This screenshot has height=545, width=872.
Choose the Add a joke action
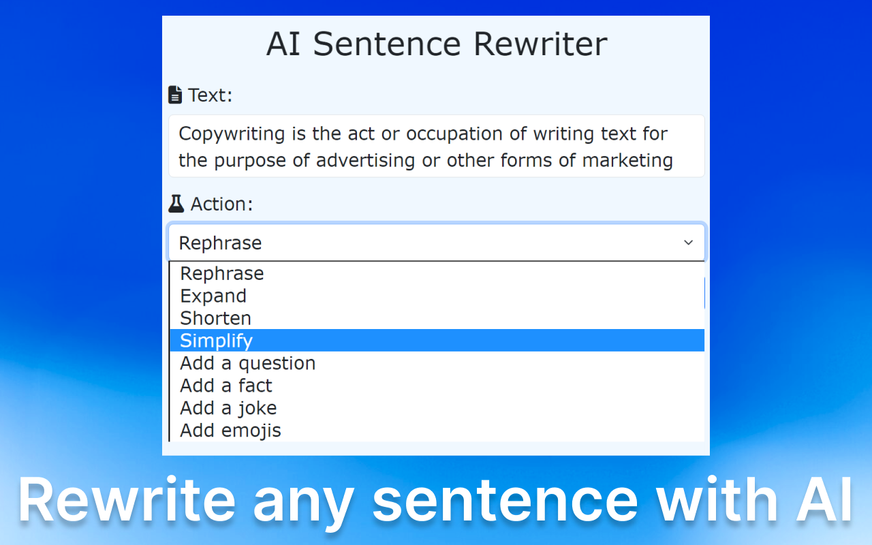(x=228, y=407)
